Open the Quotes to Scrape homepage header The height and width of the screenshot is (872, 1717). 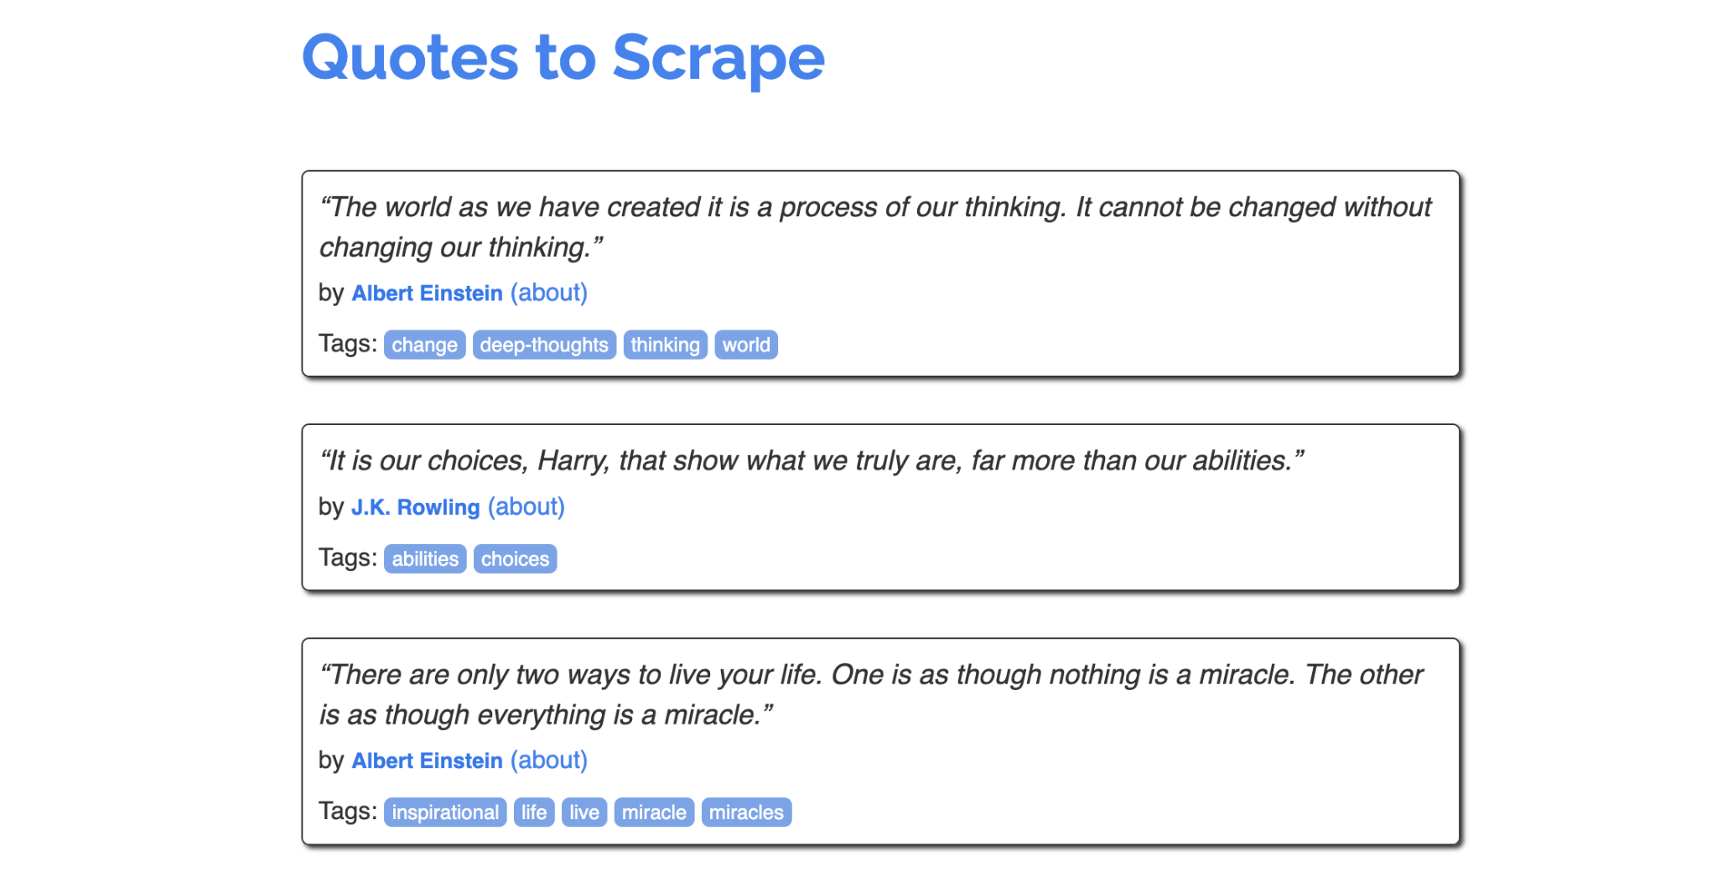pos(563,57)
